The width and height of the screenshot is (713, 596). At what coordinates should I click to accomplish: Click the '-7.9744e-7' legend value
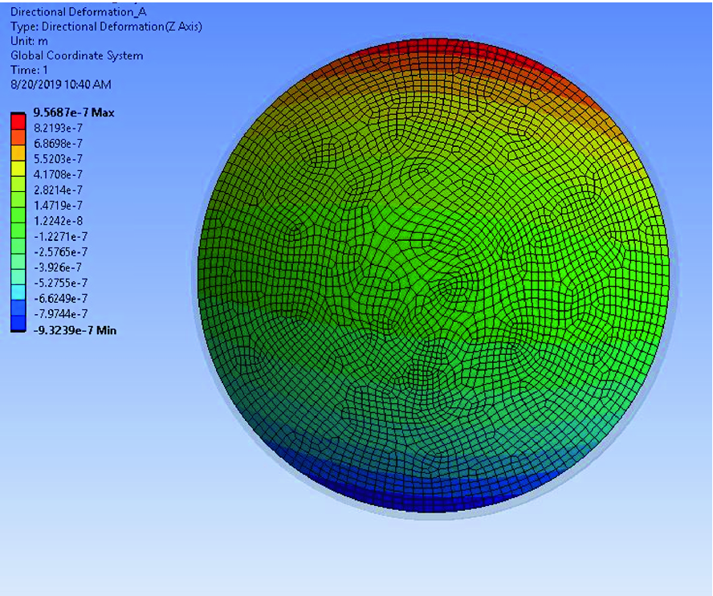pyautogui.click(x=60, y=314)
